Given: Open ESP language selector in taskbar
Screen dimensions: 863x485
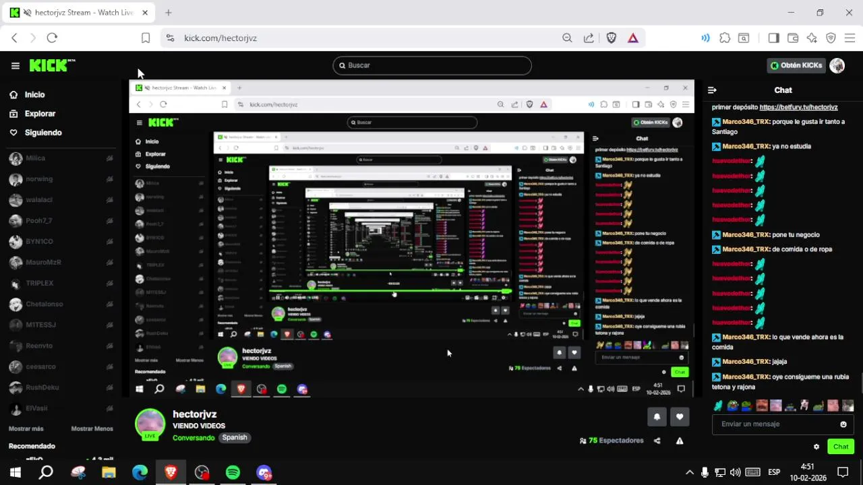Looking at the screenshot, I should pos(774,472).
